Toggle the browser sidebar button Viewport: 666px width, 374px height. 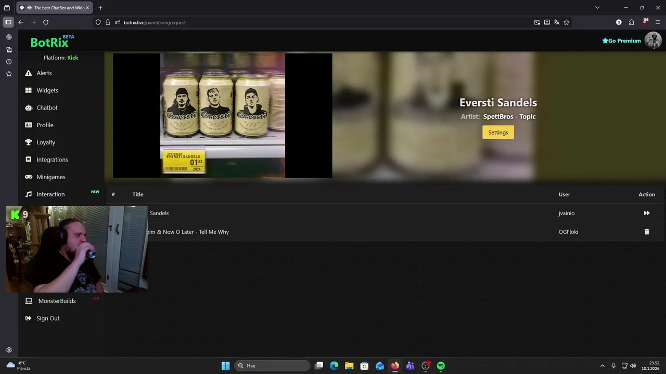coord(8,22)
